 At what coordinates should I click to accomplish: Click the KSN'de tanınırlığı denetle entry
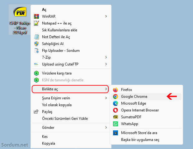click(71, 80)
